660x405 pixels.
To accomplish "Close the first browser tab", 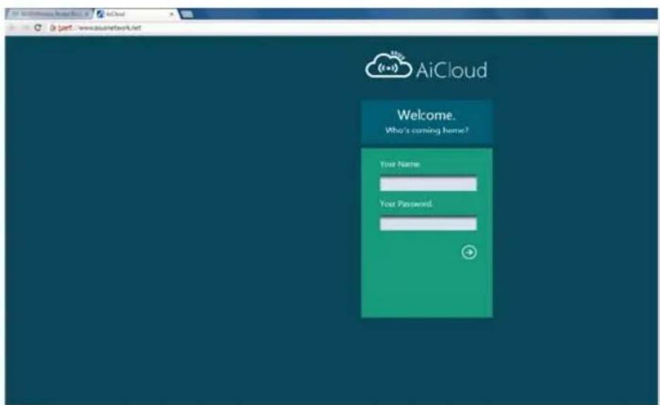I will click(x=86, y=14).
